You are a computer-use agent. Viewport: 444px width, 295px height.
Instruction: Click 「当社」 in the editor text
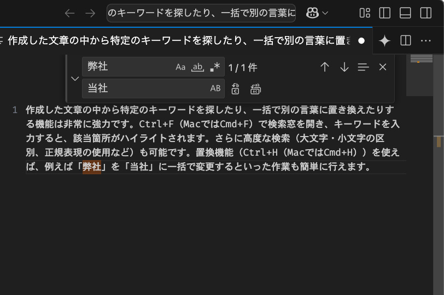[x=139, y=167]
